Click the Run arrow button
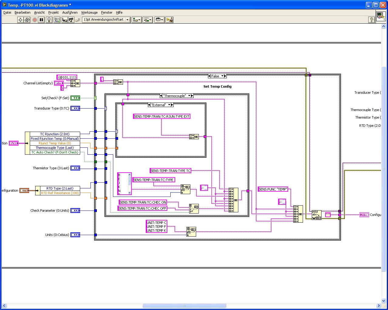Screen dimensions: 388x310 click(20, 20)
